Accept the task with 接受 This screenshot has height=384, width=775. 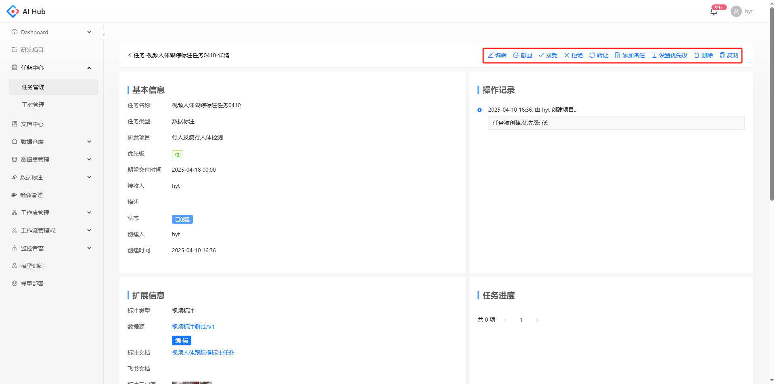(548, 55)
